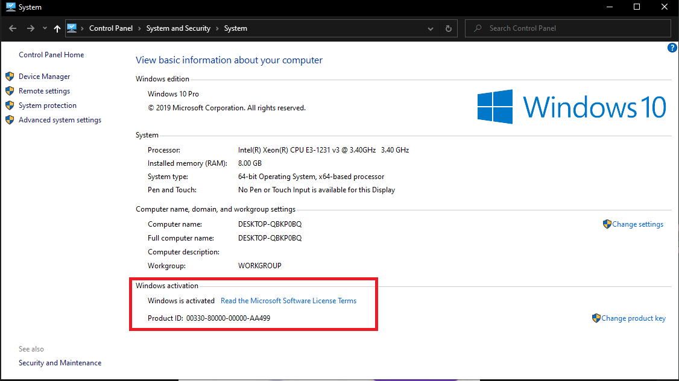Select System and Security breadcrumb
This screenshot has height=381, width=679.
pyautogui.click(x=178, y=28)
